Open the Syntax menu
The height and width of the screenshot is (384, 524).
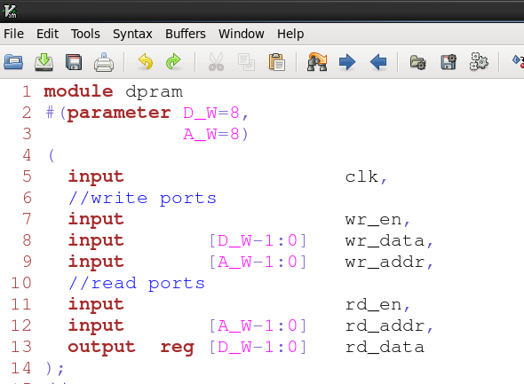point(132,34)
